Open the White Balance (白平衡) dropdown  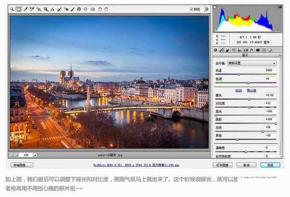point(252,63)
